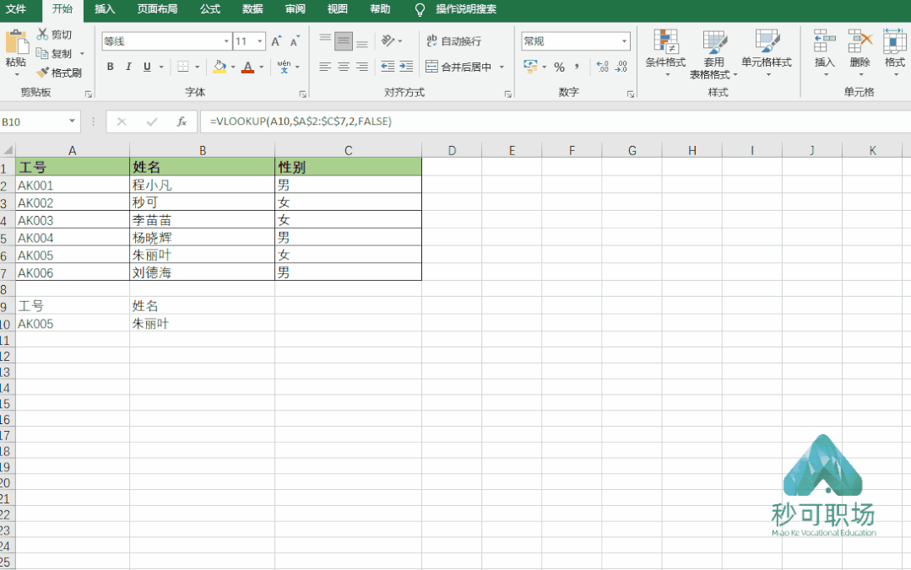Screen dimensions: 911x570
Task: Click Merge and Center (合并后居中)
Action: pyautogui.click(x=459, y=67)
